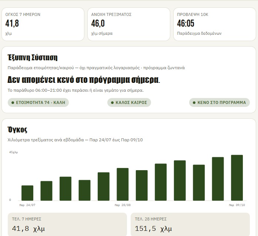Click the 'Παρ 24/07' axis label
The width and height of the screenshot is (258, 236).
[27, 205]
